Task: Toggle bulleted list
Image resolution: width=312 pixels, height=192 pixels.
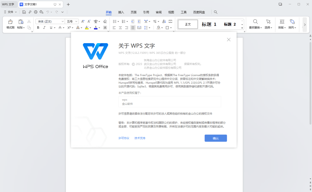Action: pos(115,21)
